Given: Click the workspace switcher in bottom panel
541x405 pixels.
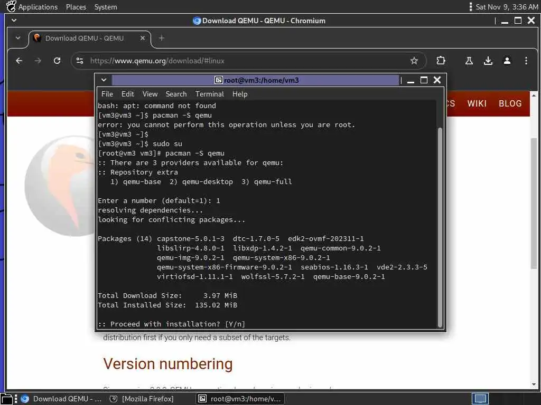Looking at the screenshot, I should pyautogui.click(x=480, y=399).
